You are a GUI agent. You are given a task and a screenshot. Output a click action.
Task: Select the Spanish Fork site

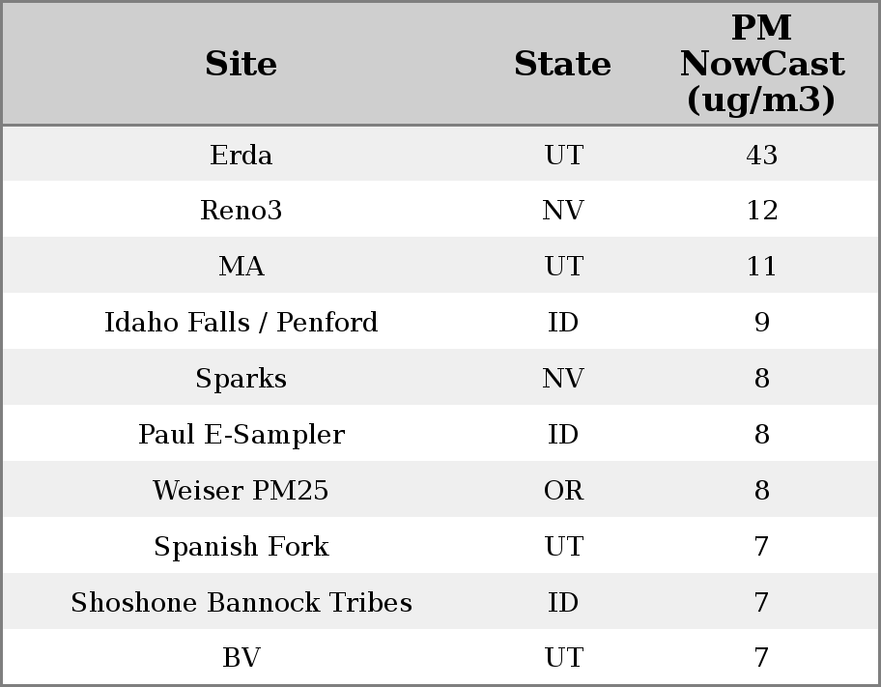point(241,547)
